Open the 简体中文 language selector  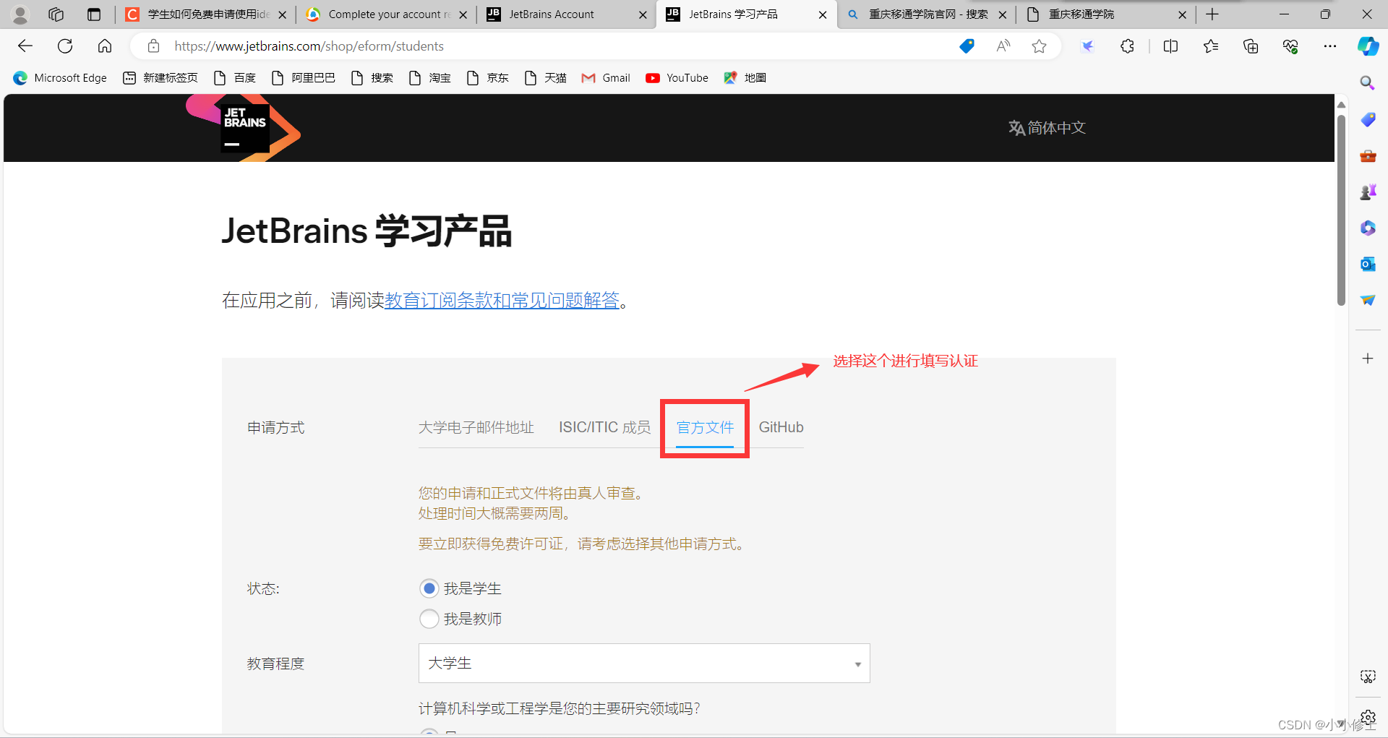[1048, 128]
